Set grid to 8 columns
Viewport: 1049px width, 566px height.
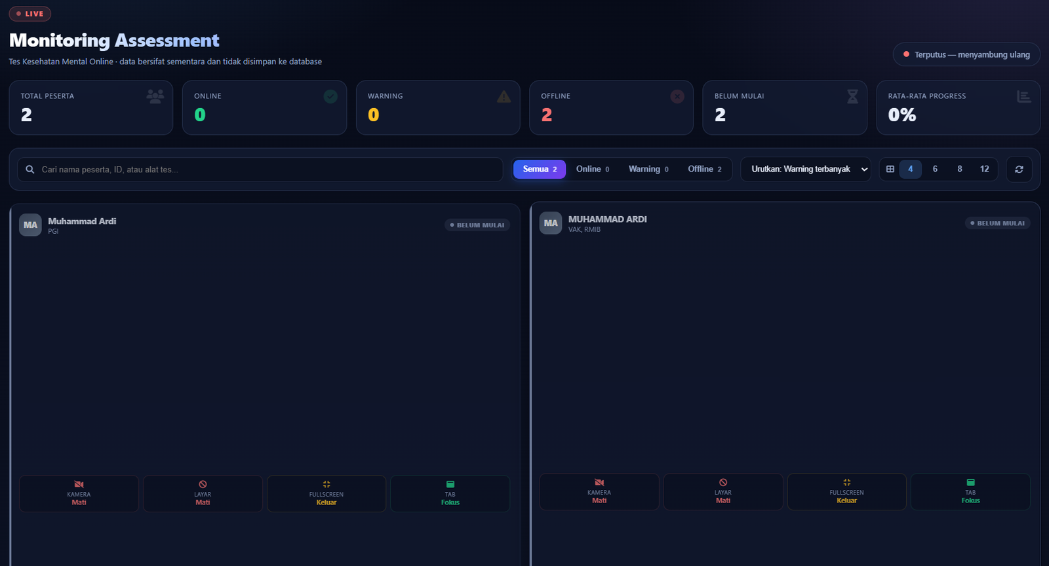pos(960,169)
